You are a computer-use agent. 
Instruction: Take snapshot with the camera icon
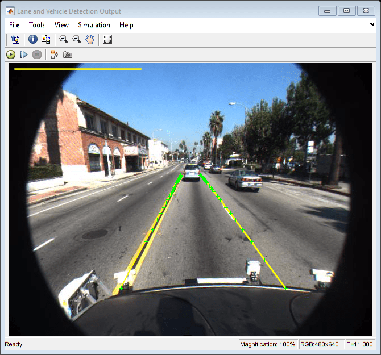point(68,55)
